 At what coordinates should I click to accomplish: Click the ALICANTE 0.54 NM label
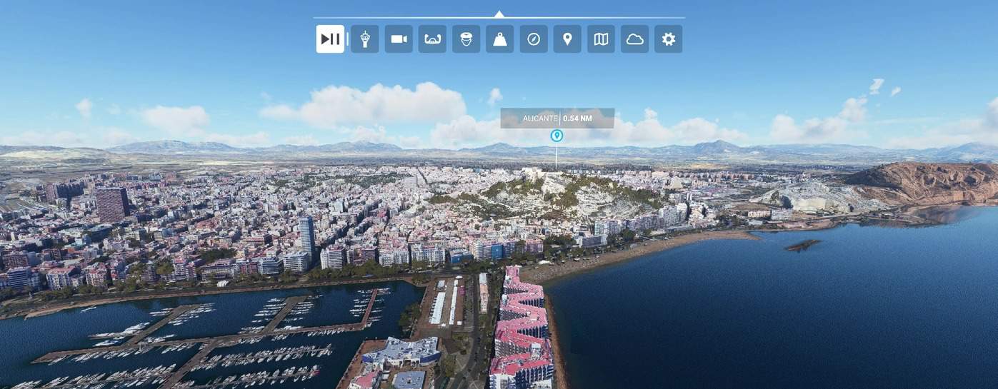(557, 118)
